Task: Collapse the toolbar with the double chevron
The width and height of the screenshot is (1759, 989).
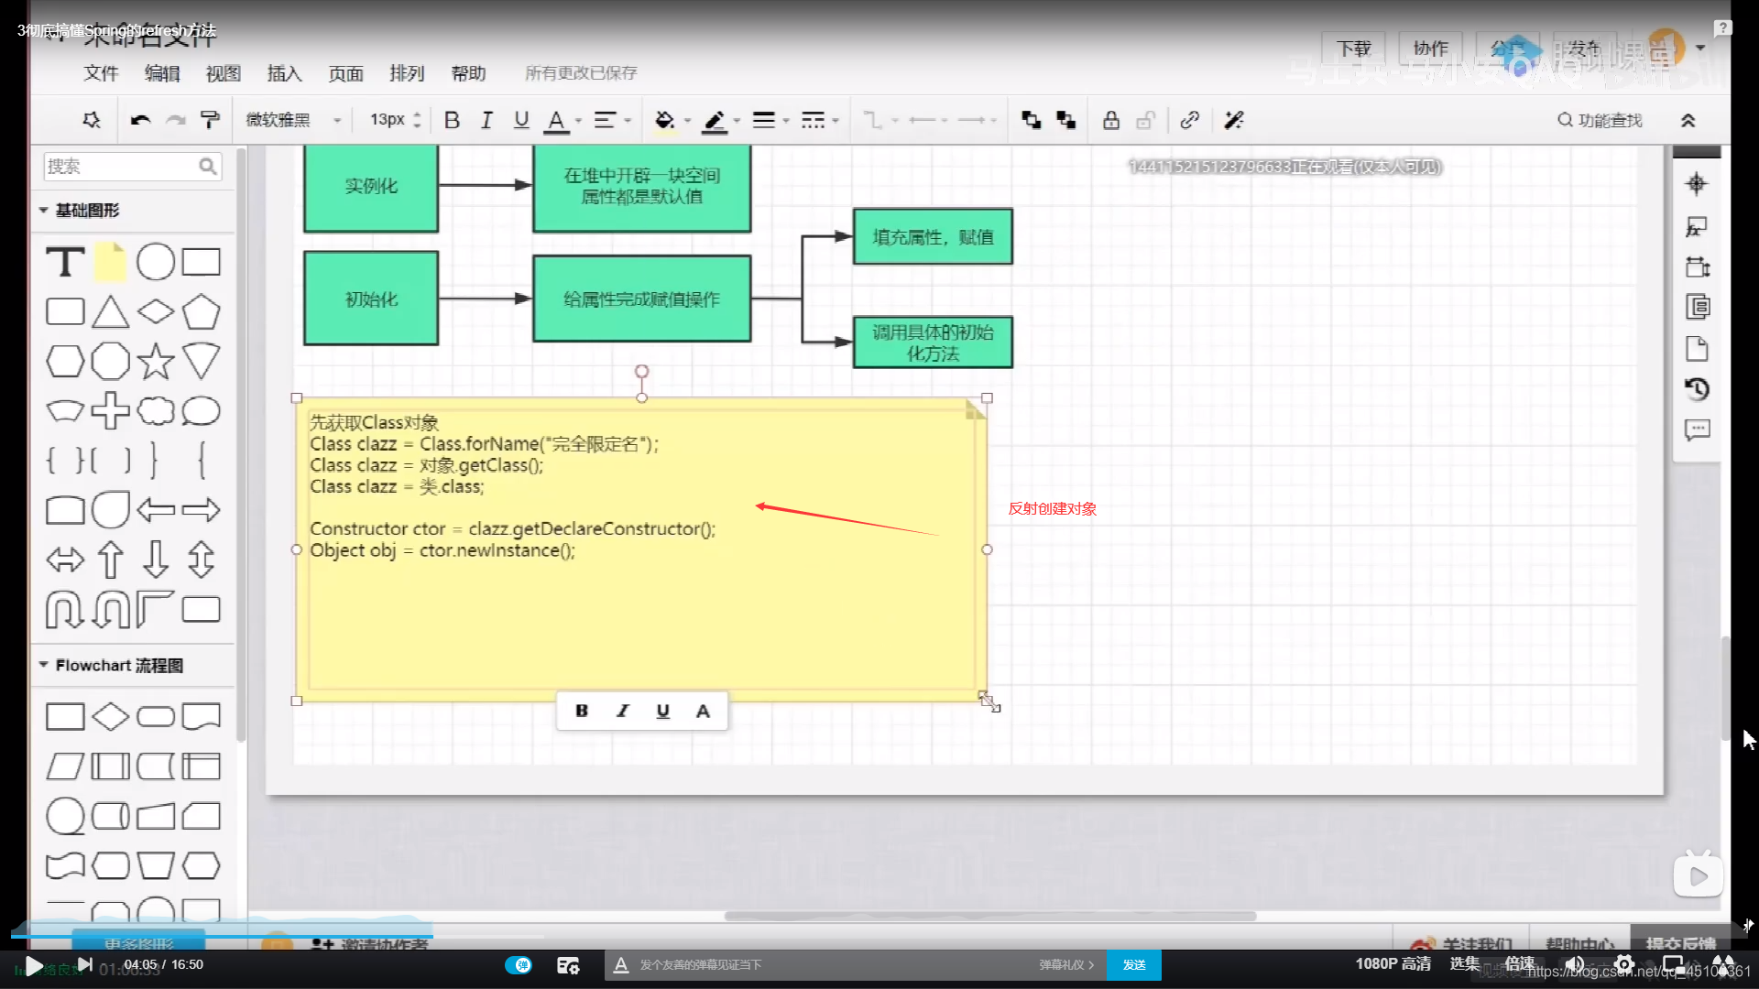Action: 1688,120
